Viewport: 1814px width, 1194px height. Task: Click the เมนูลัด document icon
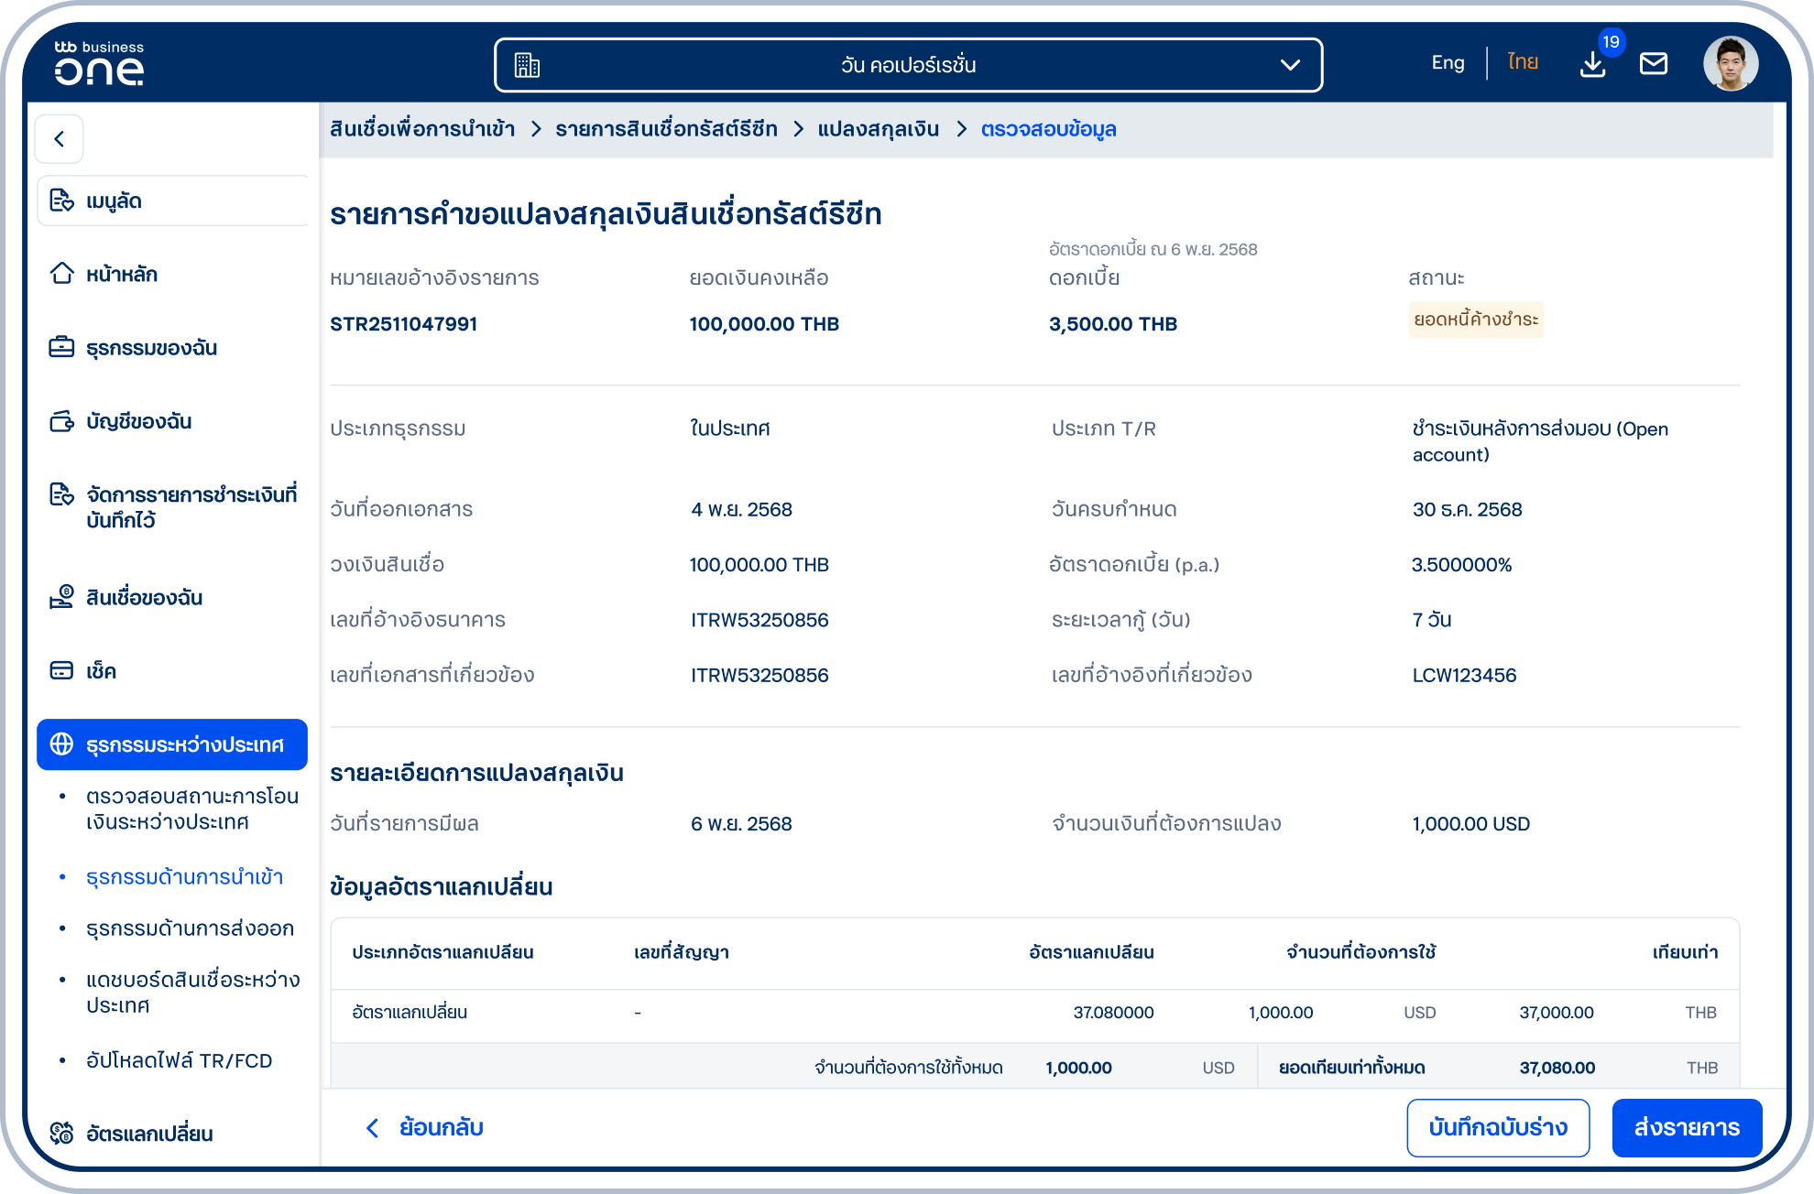point(61,201)
